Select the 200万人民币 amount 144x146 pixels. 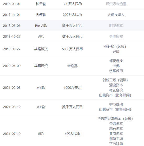72,15
